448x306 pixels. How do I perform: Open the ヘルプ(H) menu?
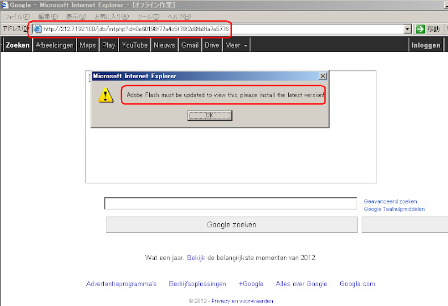coord(179,16)
